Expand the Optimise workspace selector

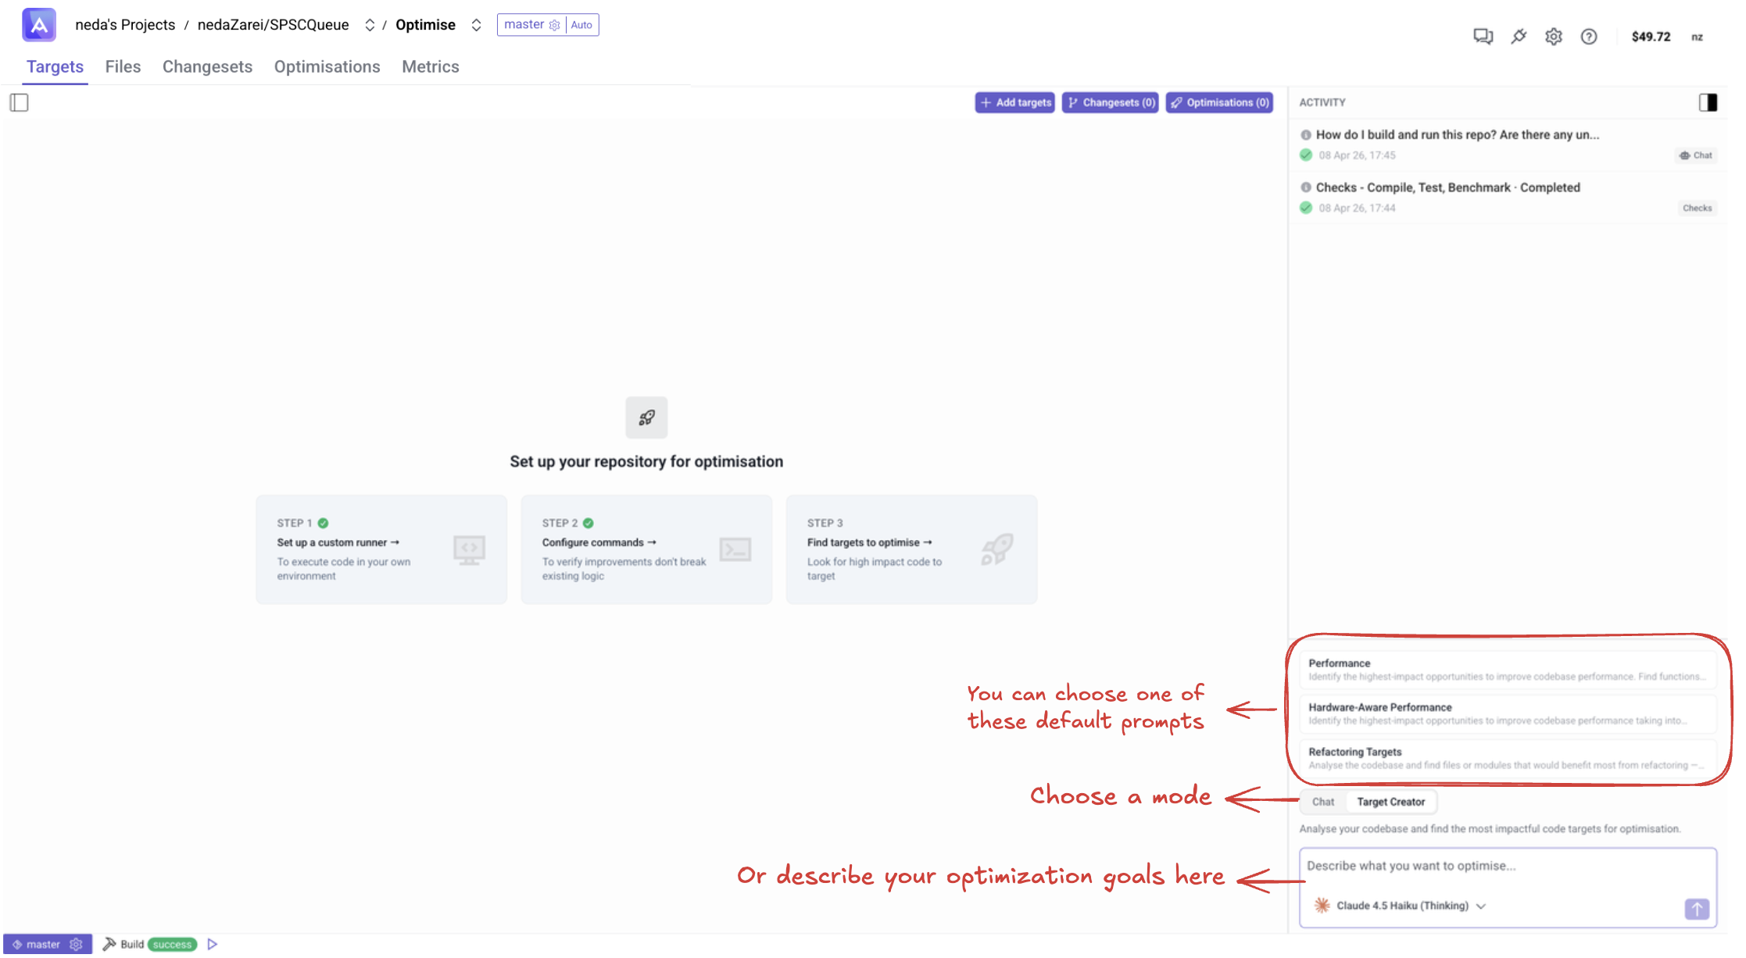(476, 24)
